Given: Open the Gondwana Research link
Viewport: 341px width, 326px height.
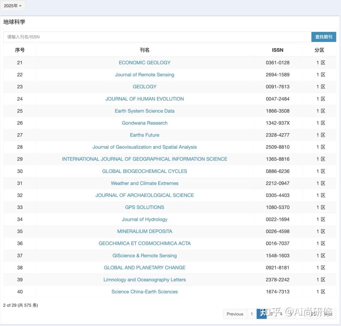Looking at the screenshot, I should [145, 123].
